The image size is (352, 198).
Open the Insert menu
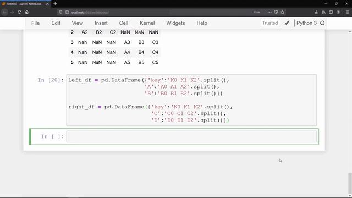coord(101,23)
